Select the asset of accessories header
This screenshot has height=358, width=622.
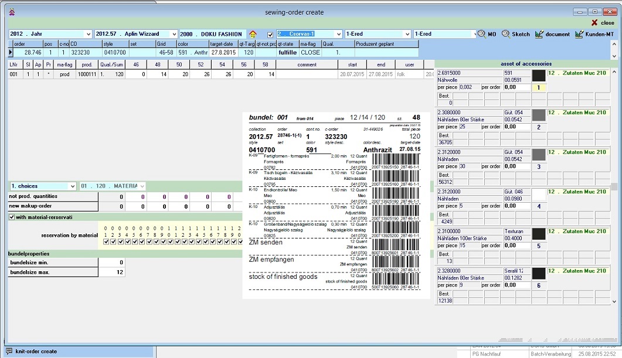click(x=526, y=64)
